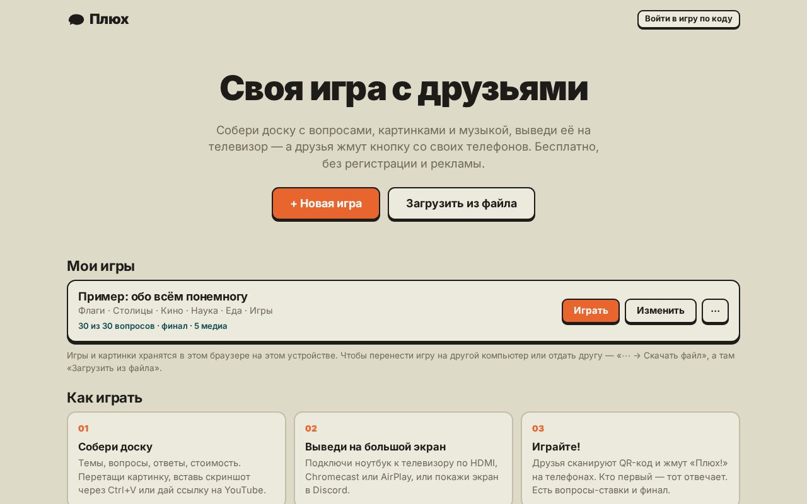The height and width of the screenshot is (504, 807).
Task: Start a new game with + Новая игра
Action: click(326, 203)
